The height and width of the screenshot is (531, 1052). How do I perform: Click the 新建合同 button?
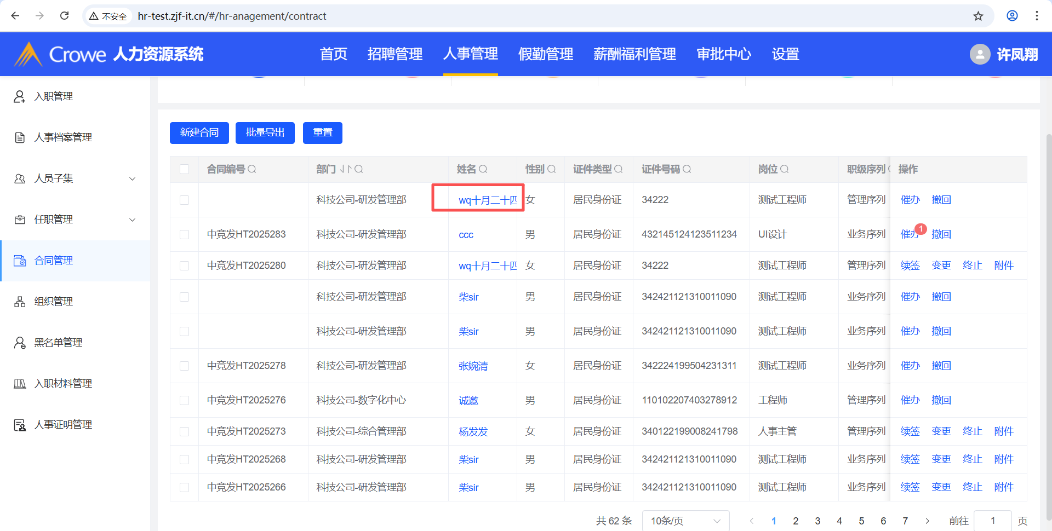pos(199,133)
